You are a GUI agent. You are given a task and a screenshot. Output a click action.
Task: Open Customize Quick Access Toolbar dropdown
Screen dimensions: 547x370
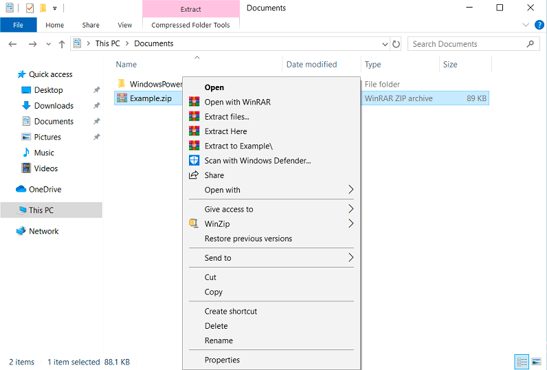(x=55, y=8)
